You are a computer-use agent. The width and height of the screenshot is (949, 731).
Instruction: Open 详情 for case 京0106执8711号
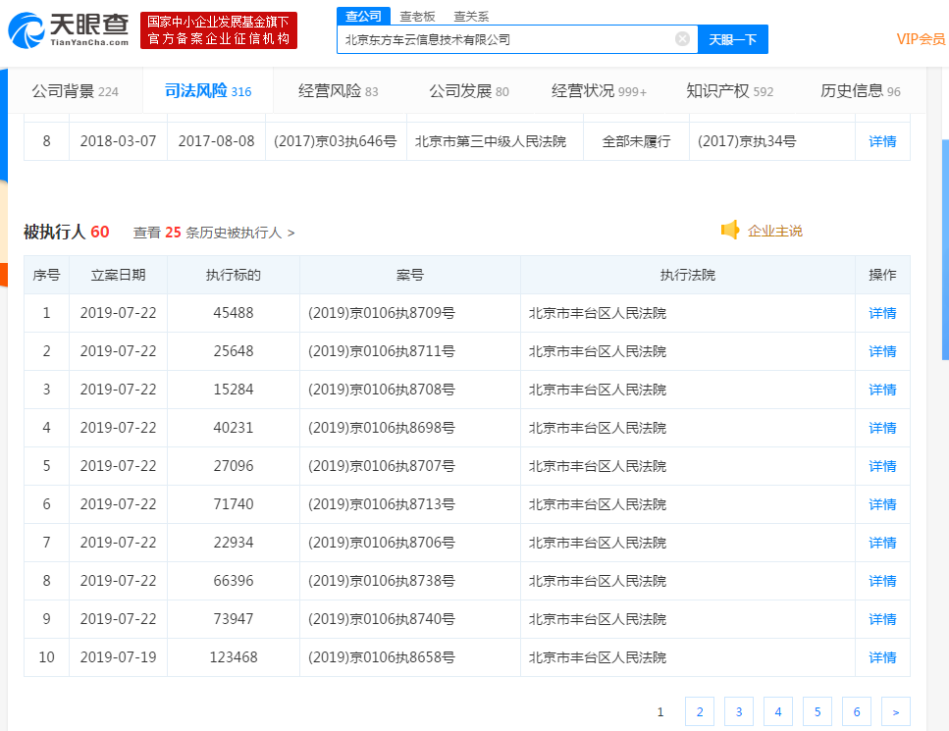click(882, 351)
